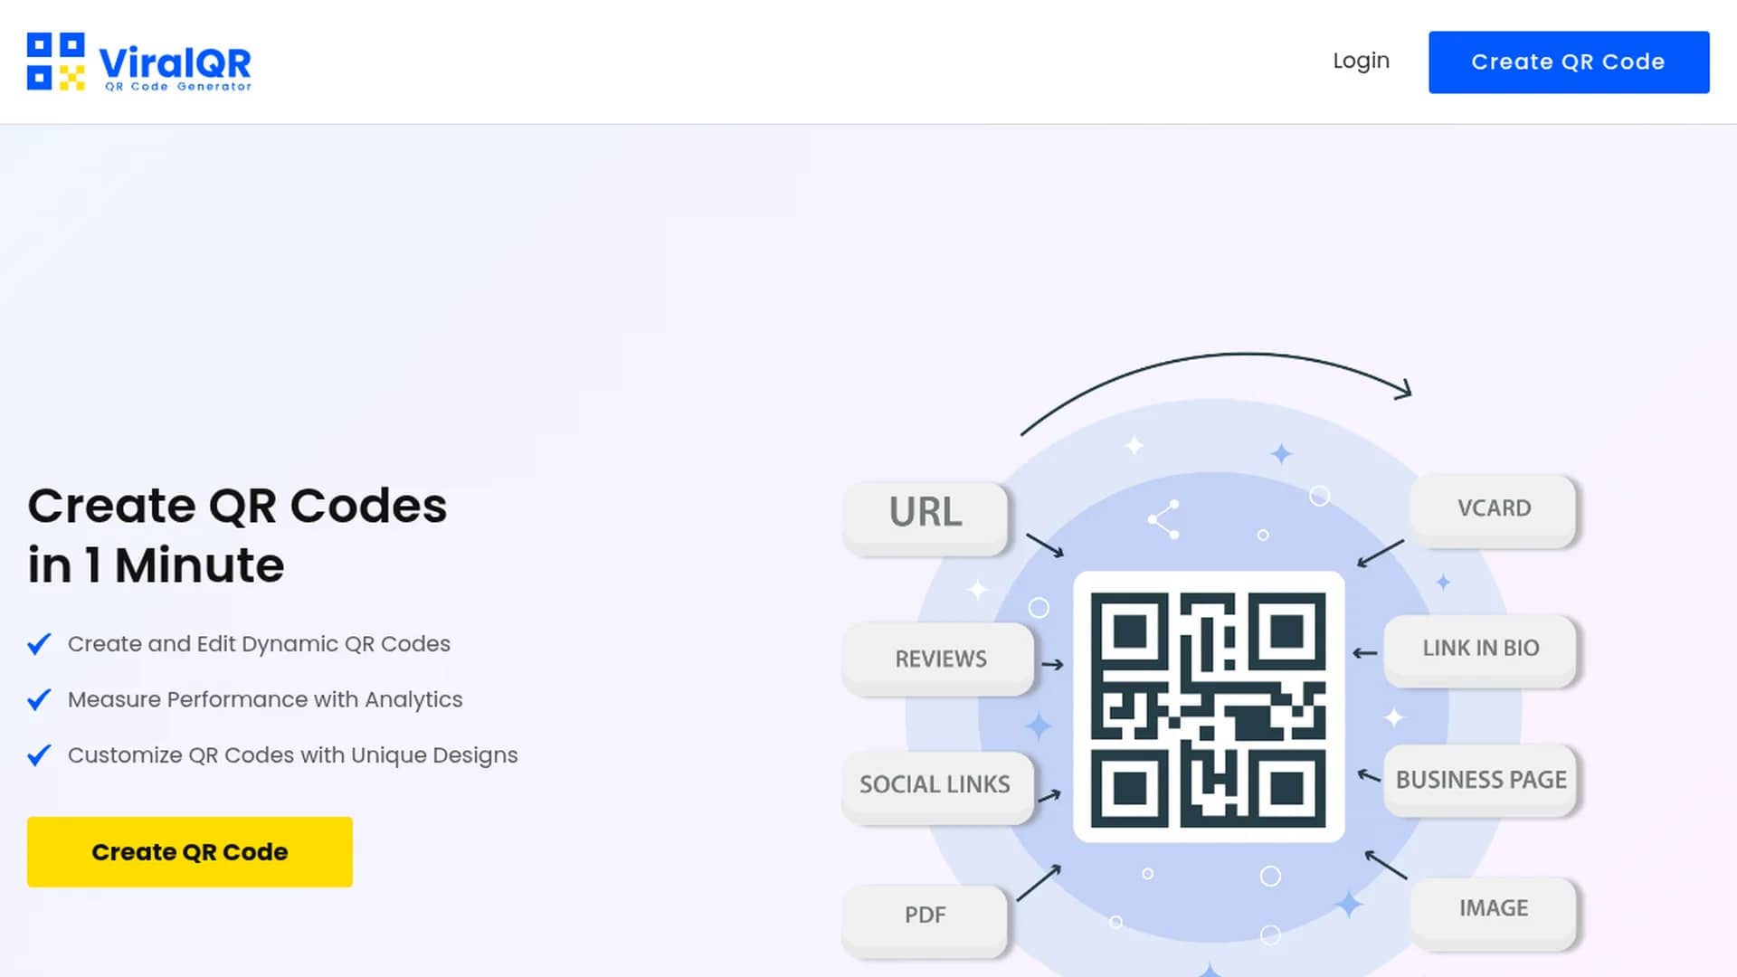1737x977 pixels.
Task: Click the checkmark beside 'Measure Performance with Analytics'
Action: pyautogui.click(x=39, y=700)
